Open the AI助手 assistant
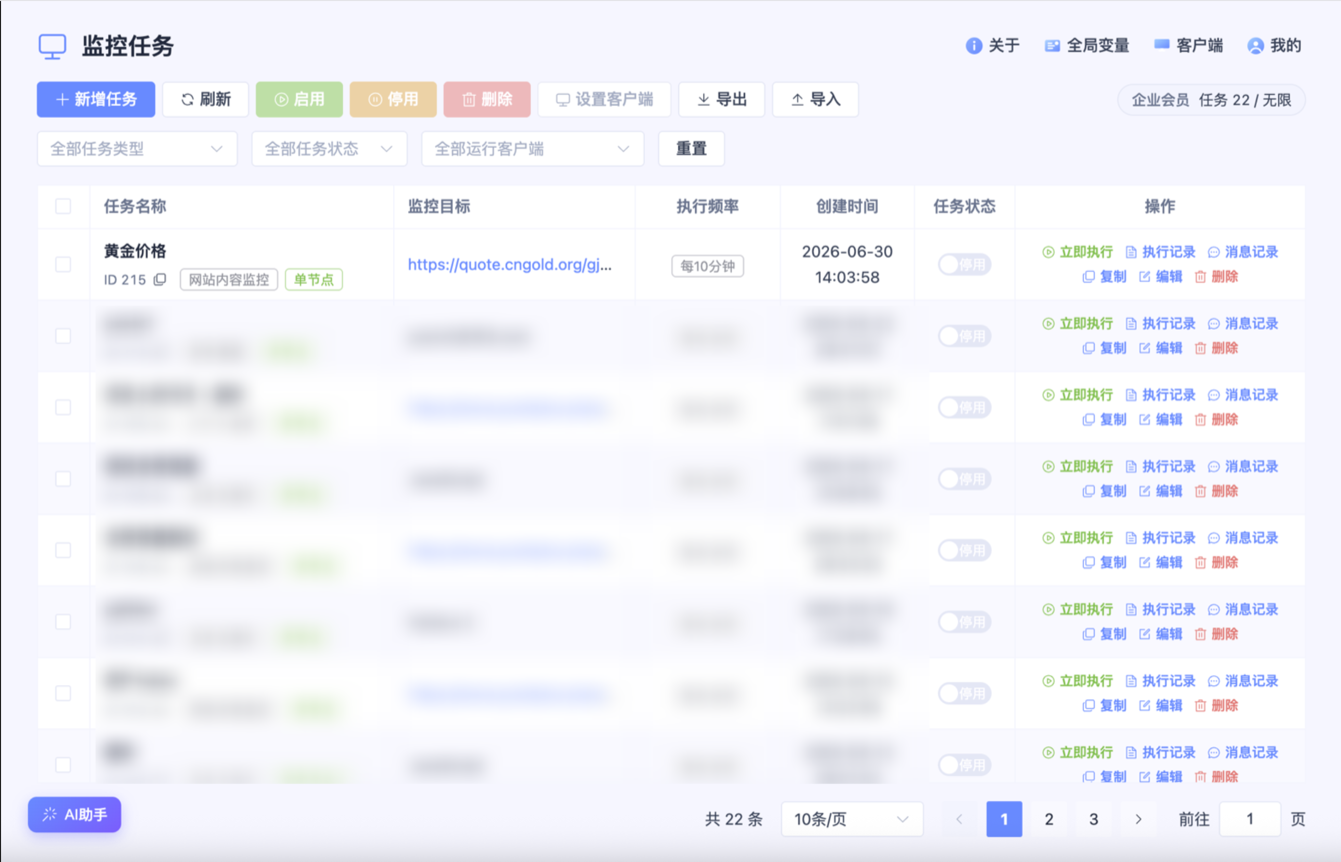1341x862 pixels. [74, 815]
